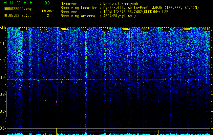Viewport: 213px width, 135px height.
Task: Click the 2010 time marker
Action: [206, 29]
